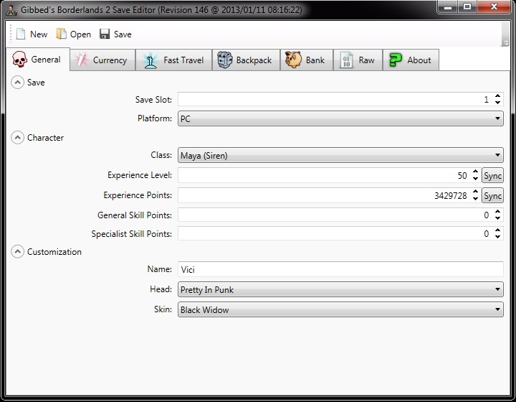Screen dimensions: 516x402
Task: Click the Currency crystal icon
Action: point(81,60)
